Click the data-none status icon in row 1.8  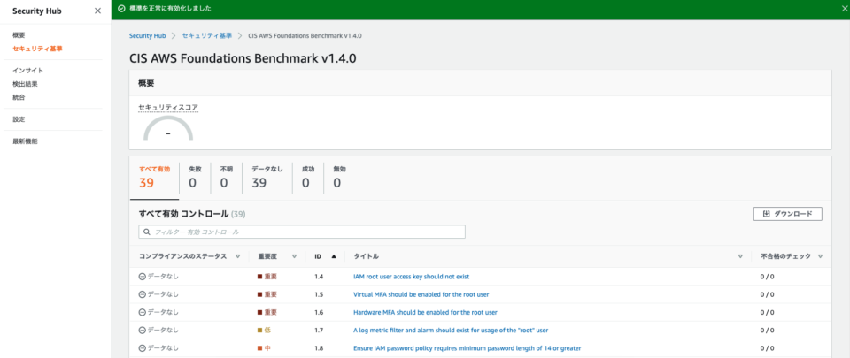[143, 348]
